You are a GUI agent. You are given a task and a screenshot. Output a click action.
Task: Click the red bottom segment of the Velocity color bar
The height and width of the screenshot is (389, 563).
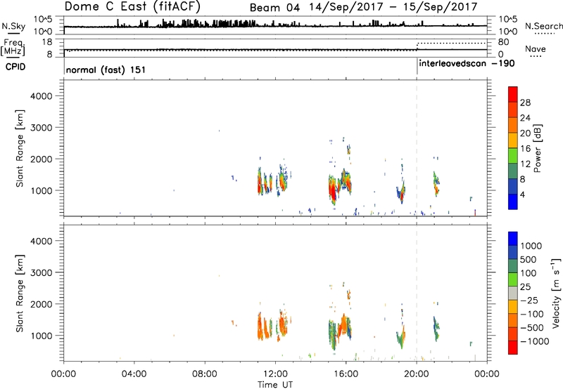tap(513, 348)
